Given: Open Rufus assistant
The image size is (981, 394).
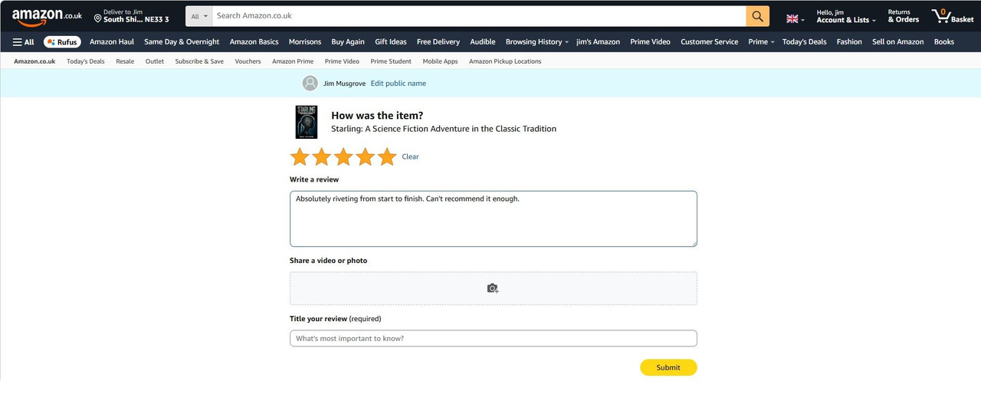Looking at the screenshot, I should [x=62, y=42].
